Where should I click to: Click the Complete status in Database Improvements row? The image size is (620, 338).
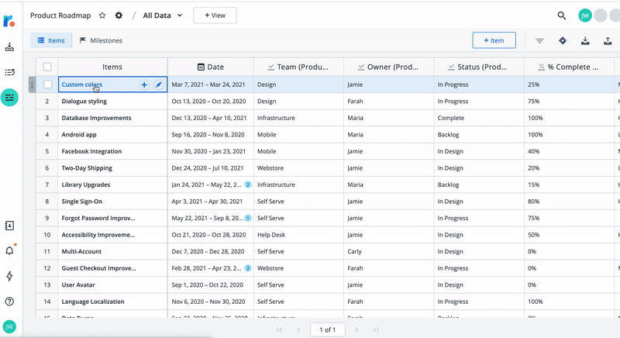pyautogui.click(x=451, y=118)
